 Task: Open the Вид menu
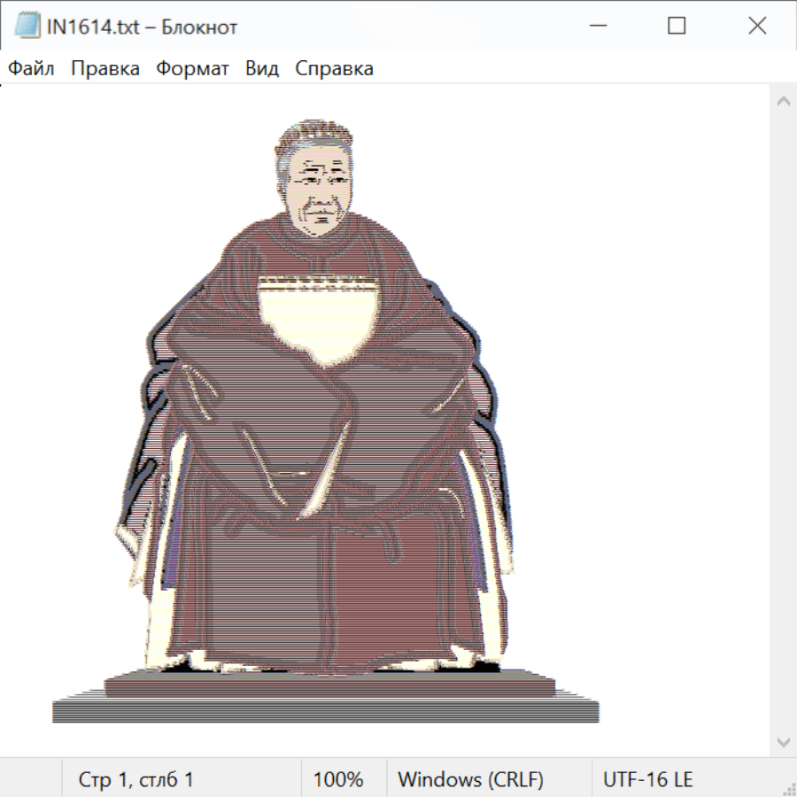[262, 69]
